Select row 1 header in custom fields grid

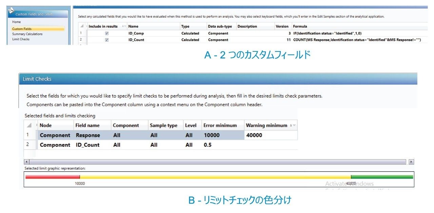[81, 33]
